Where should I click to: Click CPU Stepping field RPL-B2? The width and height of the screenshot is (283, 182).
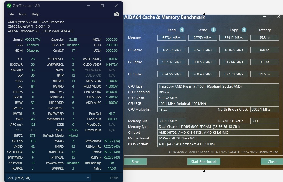[x=218, y=92]
